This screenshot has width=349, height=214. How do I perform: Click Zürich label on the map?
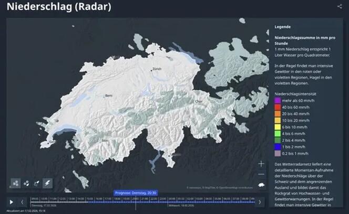[x=156, y=69]
